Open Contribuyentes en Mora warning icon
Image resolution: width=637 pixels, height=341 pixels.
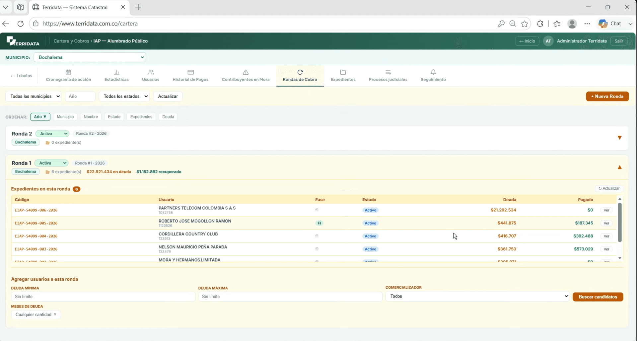pyautogui.click(x=246, y=72)
